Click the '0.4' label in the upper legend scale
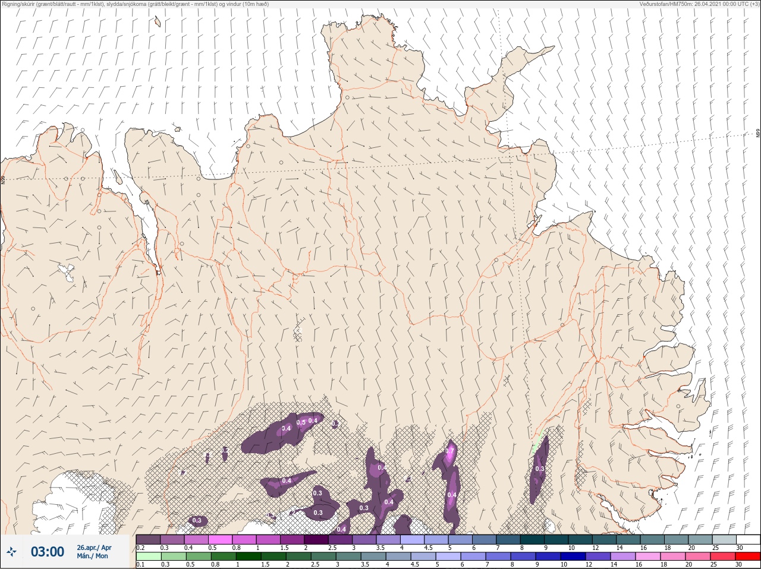The image size is (761, 569). click(188, 548)
